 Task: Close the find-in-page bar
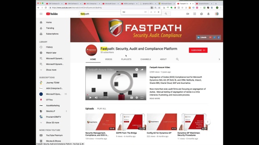pyautogui.click(x=159, y=12)
